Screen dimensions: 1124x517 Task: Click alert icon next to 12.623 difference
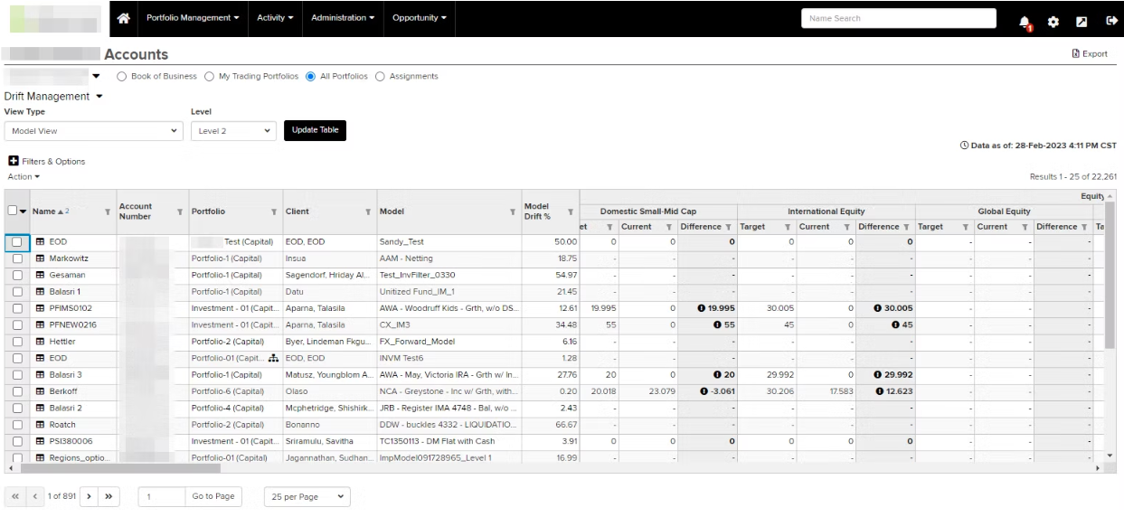[878, 391]
